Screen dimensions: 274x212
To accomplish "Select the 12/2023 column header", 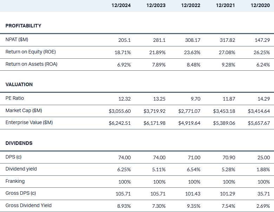I will click(x=156, y=5).
